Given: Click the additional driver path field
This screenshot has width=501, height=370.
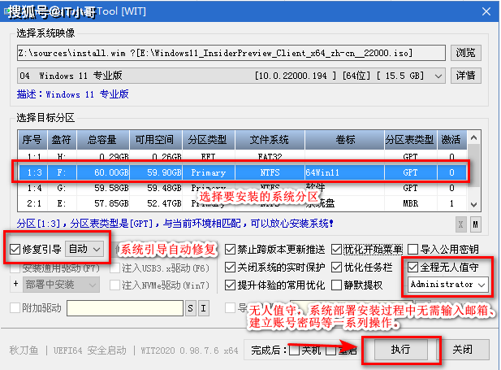Looking at the screenshot, I should pos(125,308).
